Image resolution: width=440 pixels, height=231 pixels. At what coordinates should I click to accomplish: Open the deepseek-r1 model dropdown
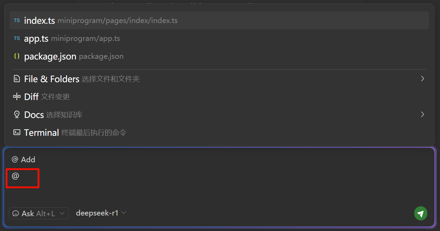coord(101,213)
